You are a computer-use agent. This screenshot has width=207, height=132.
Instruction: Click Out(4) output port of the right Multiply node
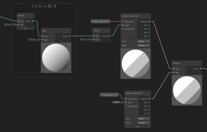(200, 69)
